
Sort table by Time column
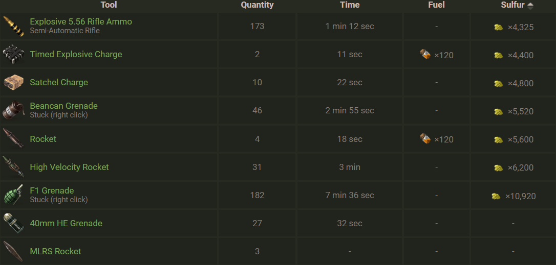tap(350, 5)
